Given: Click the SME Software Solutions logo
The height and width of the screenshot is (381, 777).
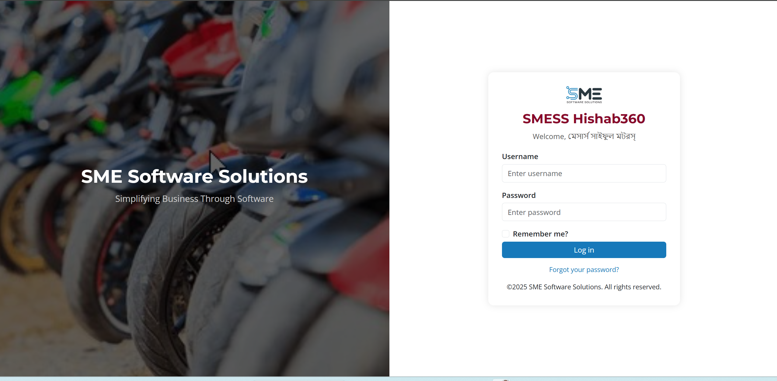Looking at the screenshot, I should coord(584,95).
